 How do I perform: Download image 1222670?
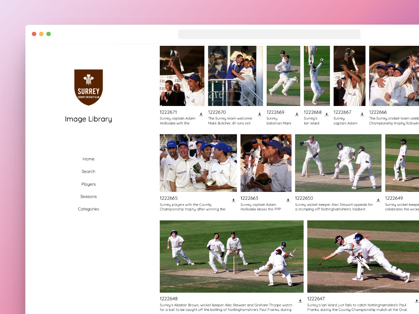tap(260, 114)
